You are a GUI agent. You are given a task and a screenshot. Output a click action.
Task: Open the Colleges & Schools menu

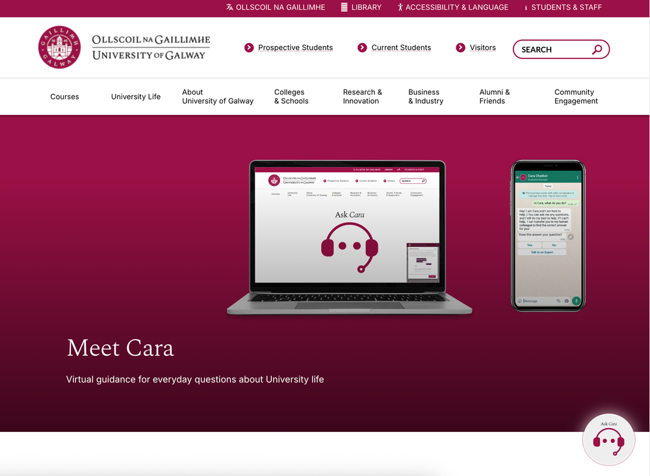pyautogui.click(x=291, y=97)
